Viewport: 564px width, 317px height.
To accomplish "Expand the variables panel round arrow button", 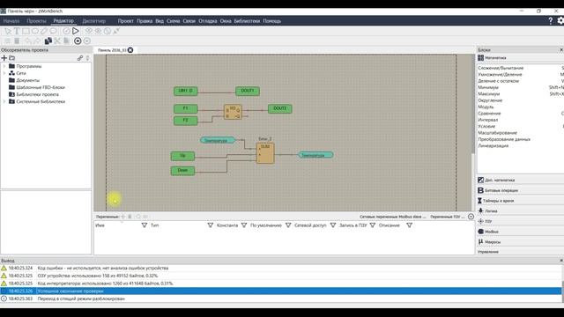I will tap(471, 217).
